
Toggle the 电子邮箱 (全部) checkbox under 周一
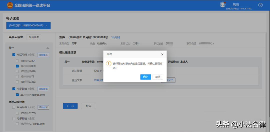pyautogui.click(x=14, y=89)
